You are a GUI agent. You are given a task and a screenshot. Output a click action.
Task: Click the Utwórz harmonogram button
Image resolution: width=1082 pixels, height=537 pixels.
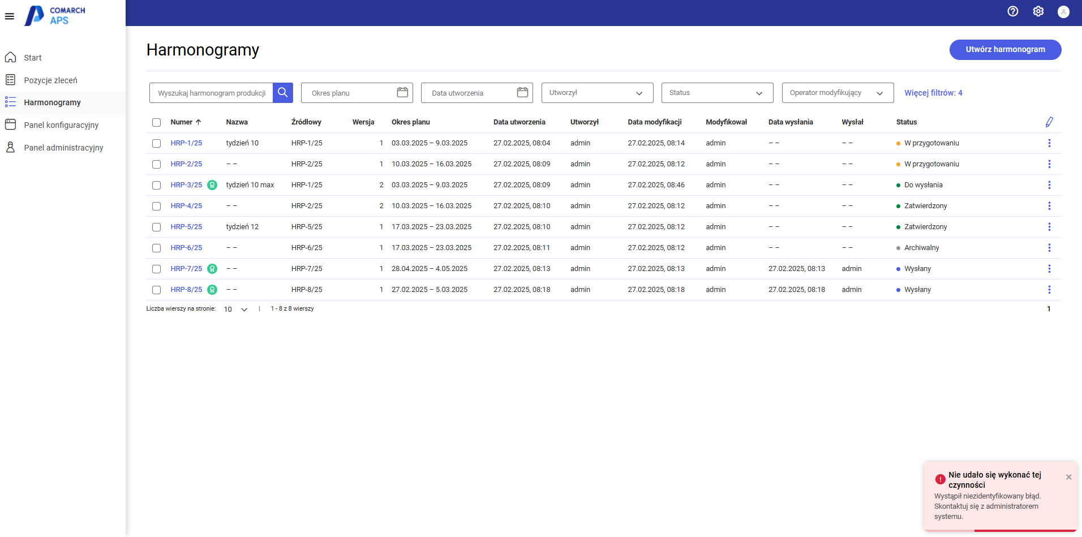(1005, 49)
